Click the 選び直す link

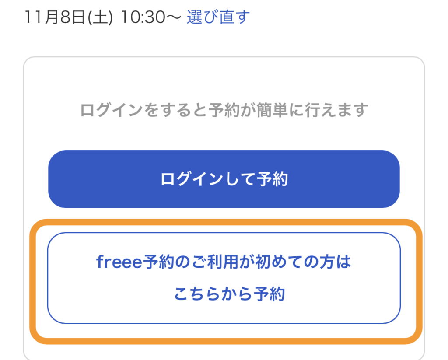(218, 17)
